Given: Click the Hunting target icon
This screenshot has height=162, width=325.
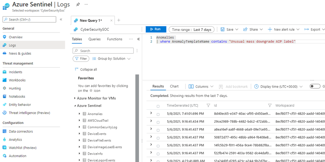Looking at the screenshot, I should pos(5,88).
